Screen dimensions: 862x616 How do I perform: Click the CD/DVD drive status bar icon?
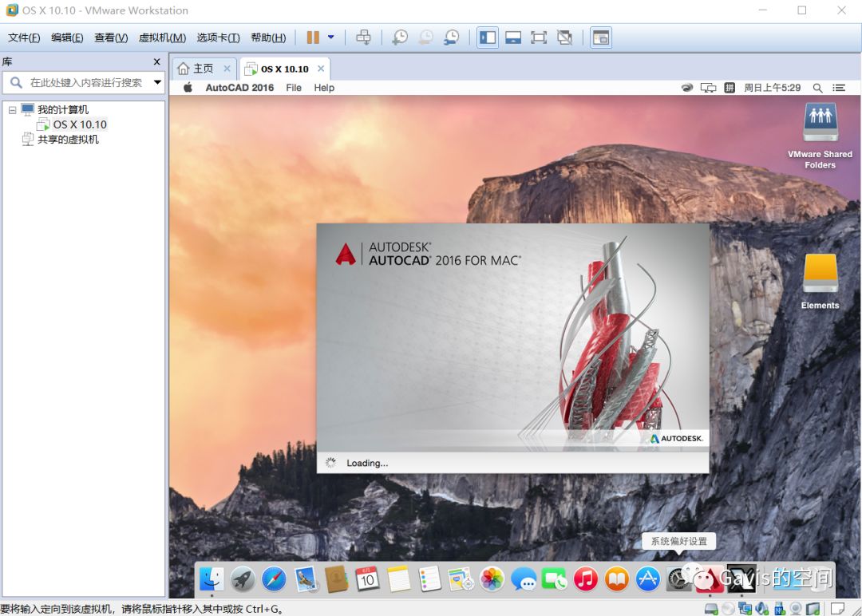728,608
